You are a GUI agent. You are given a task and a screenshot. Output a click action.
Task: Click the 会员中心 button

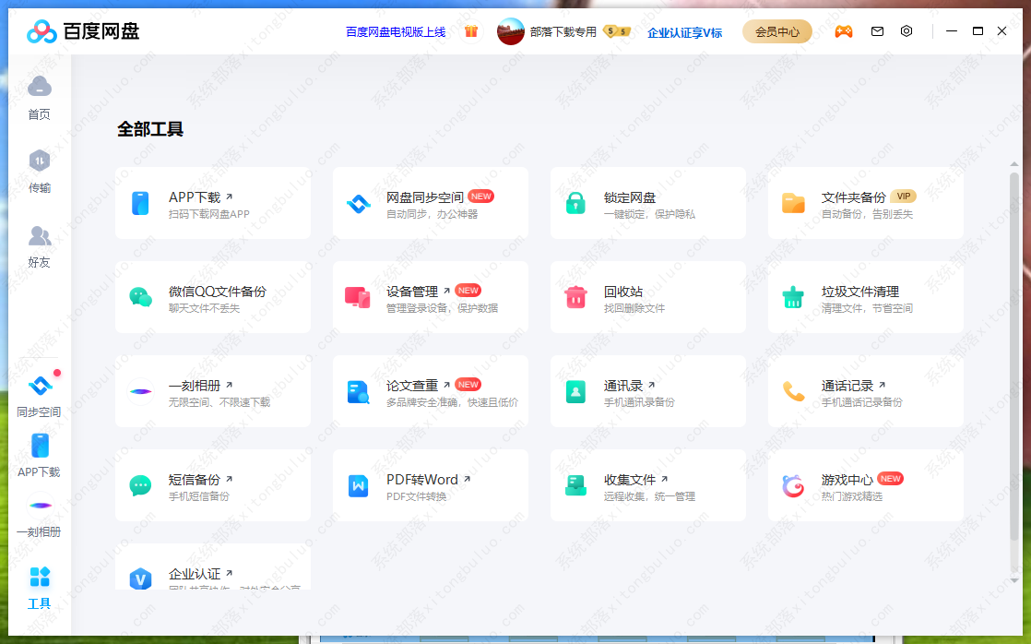pyautogui.click(x=776, y=31)
